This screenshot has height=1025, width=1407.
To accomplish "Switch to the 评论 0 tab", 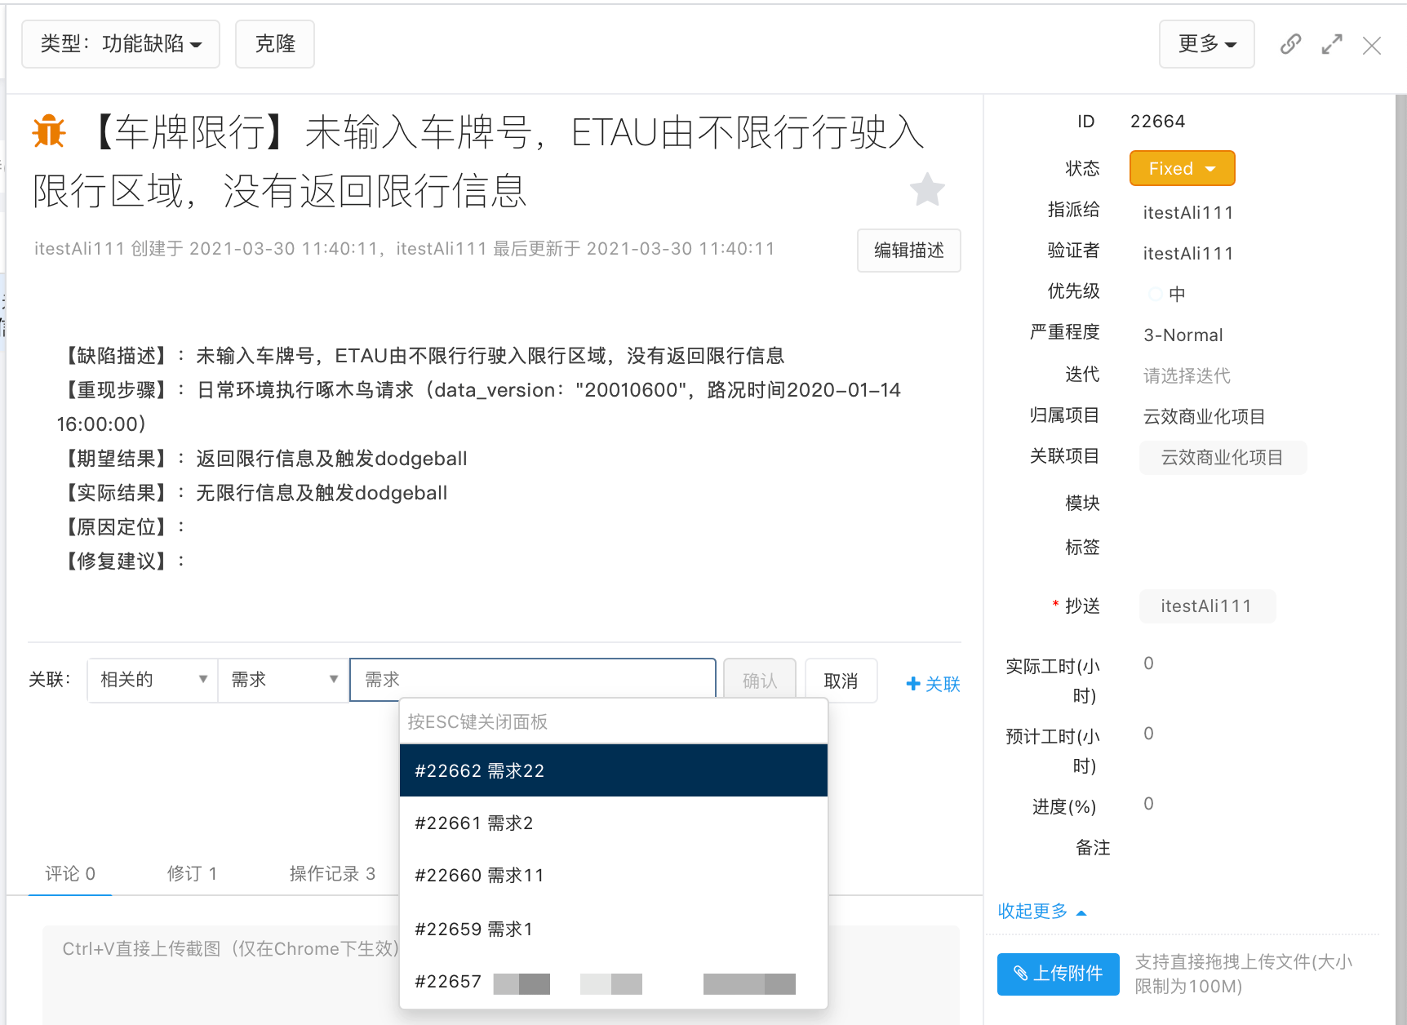I will 70,873.
